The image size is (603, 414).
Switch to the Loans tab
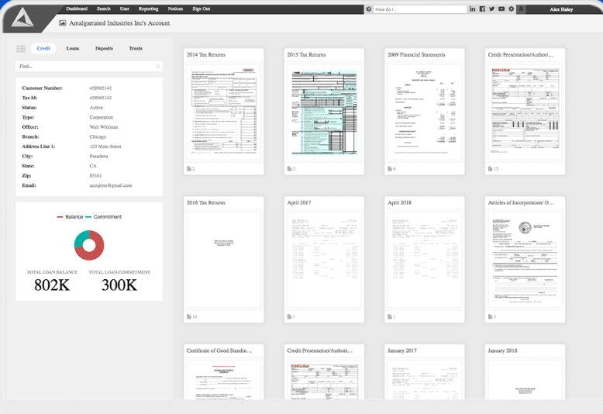[73, 49]
